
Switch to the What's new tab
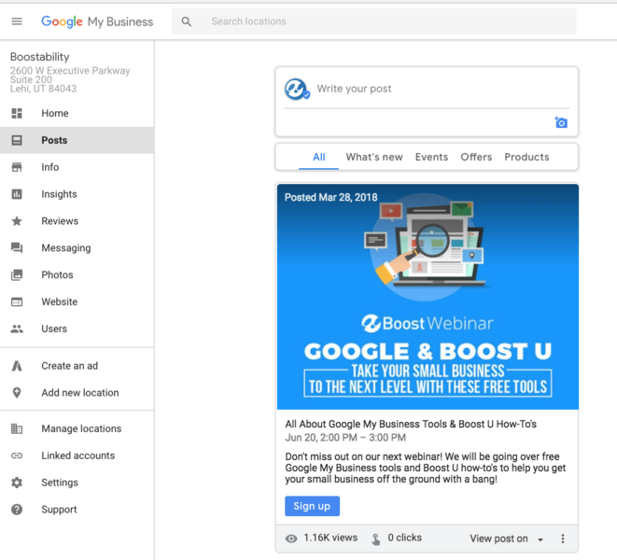[x=374, y=157]
